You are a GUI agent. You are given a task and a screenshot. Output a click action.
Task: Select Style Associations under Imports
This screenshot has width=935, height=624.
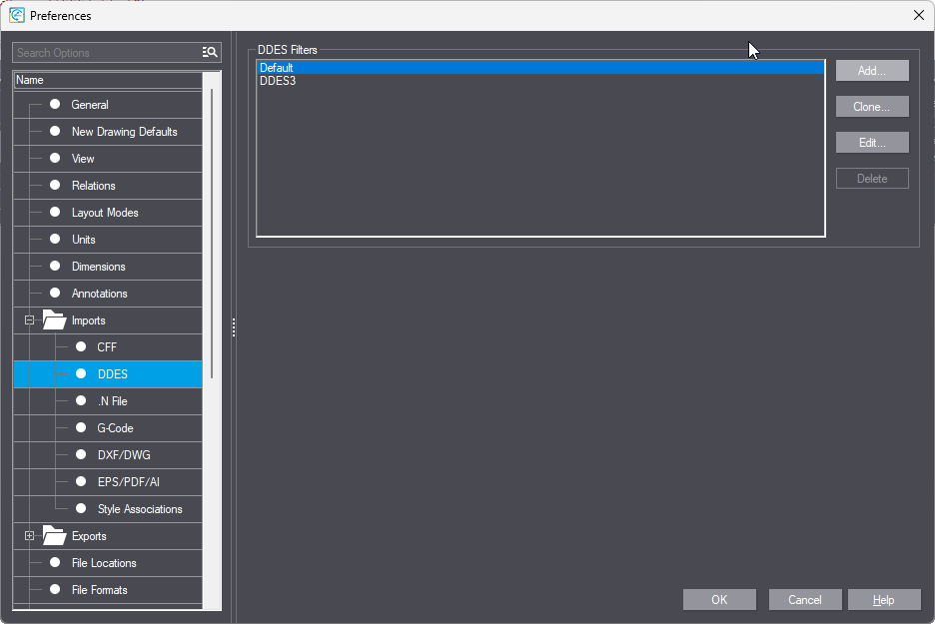pyautogui.click(x=140, y=509)
